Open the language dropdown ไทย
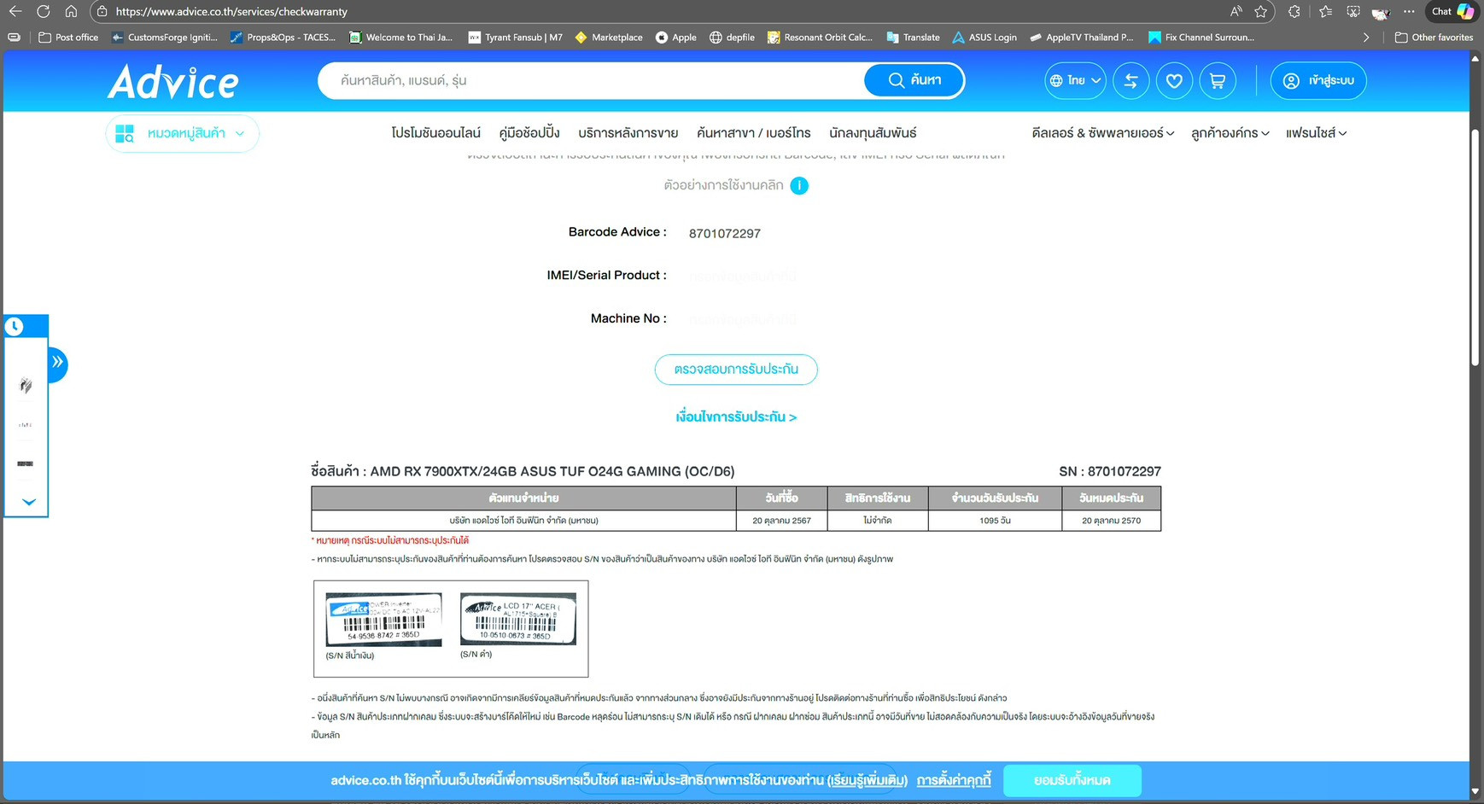 pyautogui.click(x=1075, y=81)
